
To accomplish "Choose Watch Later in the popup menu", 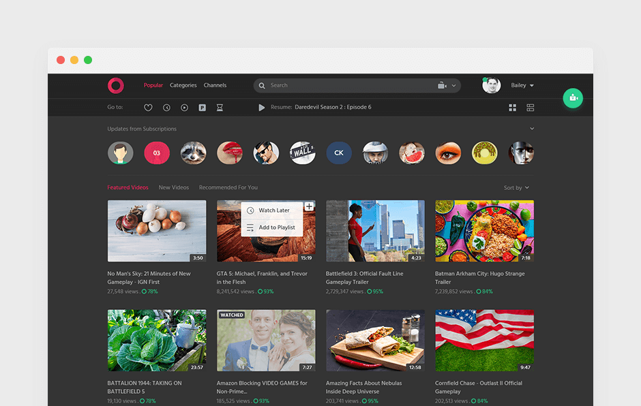I will pyautogui.click(x=273, y=210).
